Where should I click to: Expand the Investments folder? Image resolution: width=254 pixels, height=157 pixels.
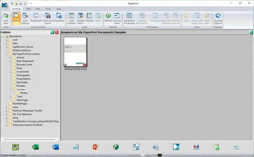click(x=10, y=72)
